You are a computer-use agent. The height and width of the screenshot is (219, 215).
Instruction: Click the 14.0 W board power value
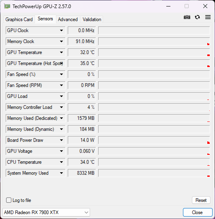pos(82,140)
